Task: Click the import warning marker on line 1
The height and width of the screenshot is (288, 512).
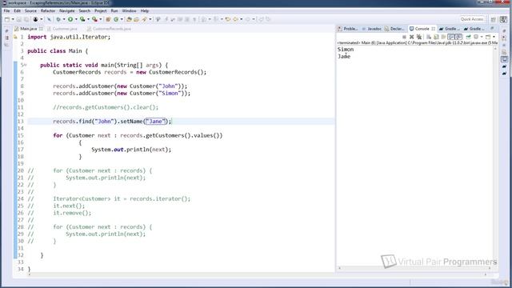Action: tap(15, 37)
